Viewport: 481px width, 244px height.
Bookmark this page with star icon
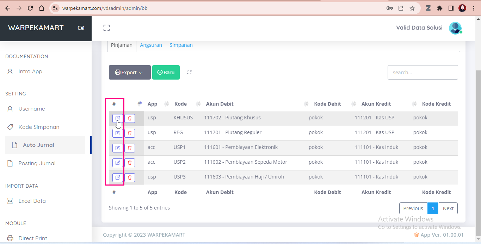click(412, 8)
